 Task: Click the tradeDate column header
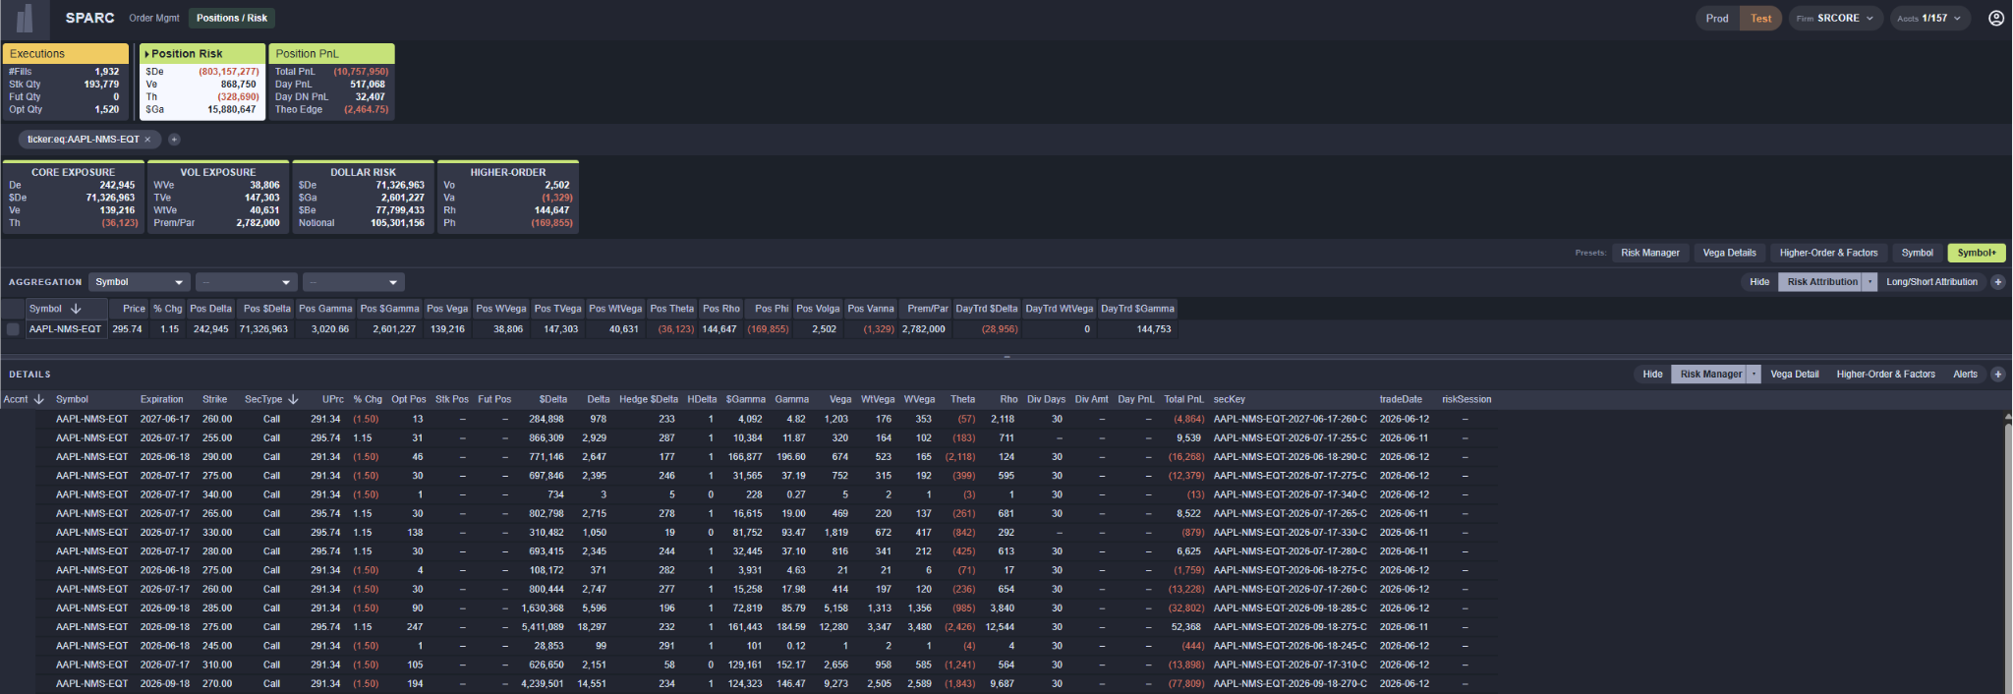coord(1400,399)
